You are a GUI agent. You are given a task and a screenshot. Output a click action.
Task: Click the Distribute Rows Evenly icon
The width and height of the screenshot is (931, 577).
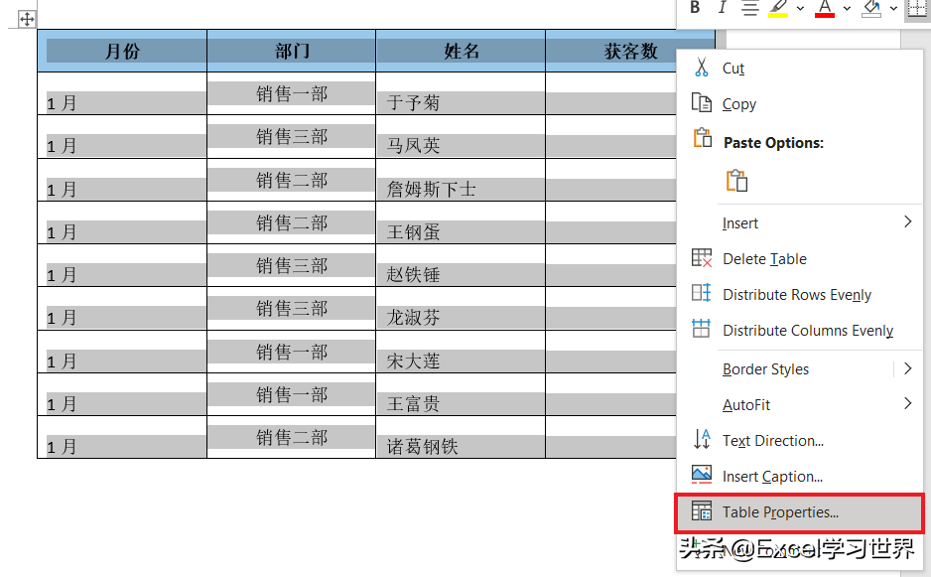[701, 293]
